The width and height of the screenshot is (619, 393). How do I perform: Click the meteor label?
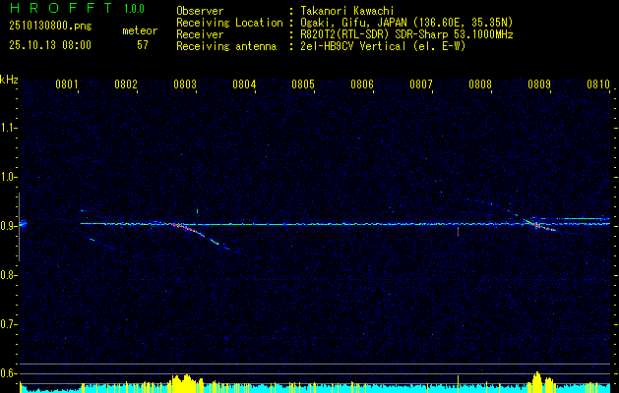[140, 30]
